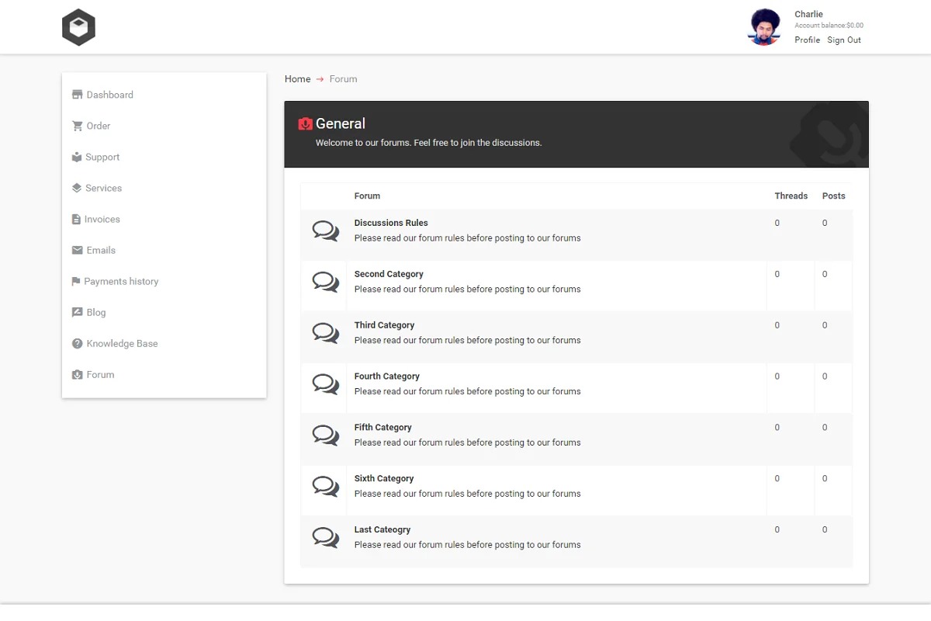Click the Fourth Category chat bubble icon
This screenshot has width=931, height=621.
[325, 384]
